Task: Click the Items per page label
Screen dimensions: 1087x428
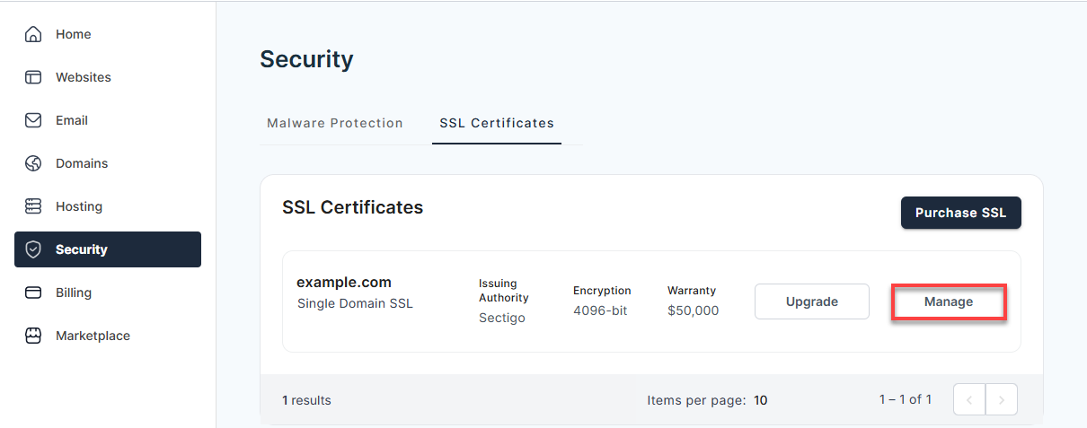Action: point(696,400)
